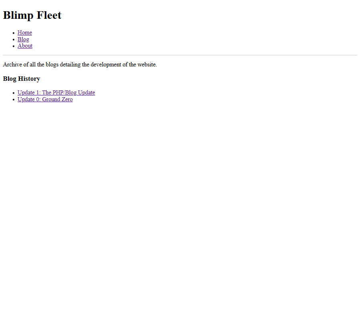Click the word website in description
The width and height of the screenshot is (360, 320).
[147, 64]
